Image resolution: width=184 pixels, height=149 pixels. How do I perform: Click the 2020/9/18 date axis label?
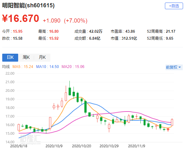pos(19,146)
